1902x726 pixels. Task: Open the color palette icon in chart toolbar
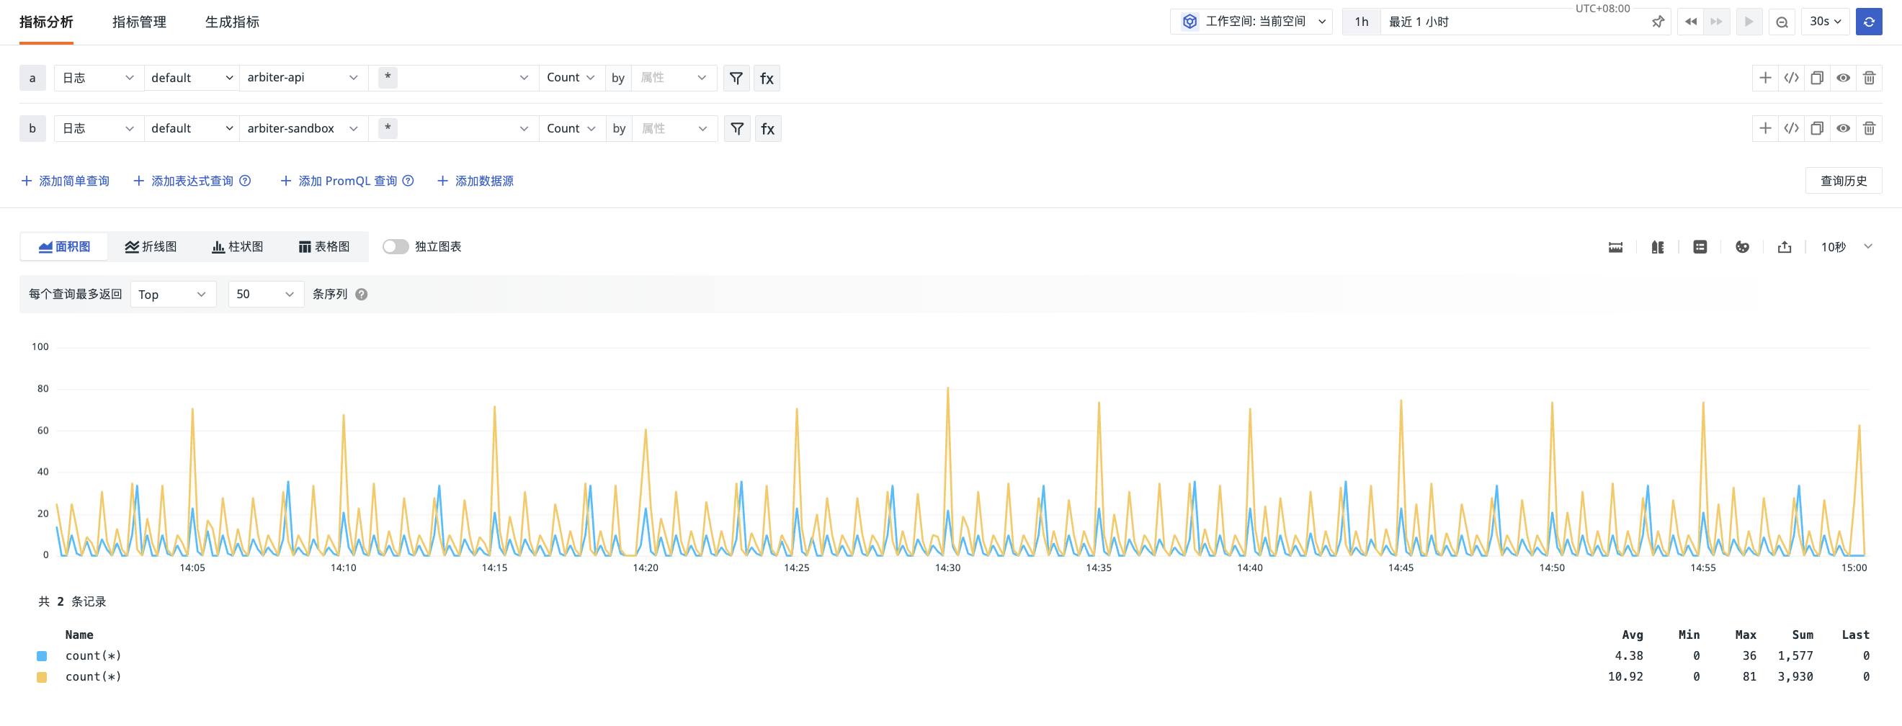point(1743,247)
